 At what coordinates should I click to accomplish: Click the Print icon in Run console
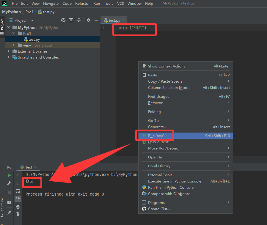point(18,207)
